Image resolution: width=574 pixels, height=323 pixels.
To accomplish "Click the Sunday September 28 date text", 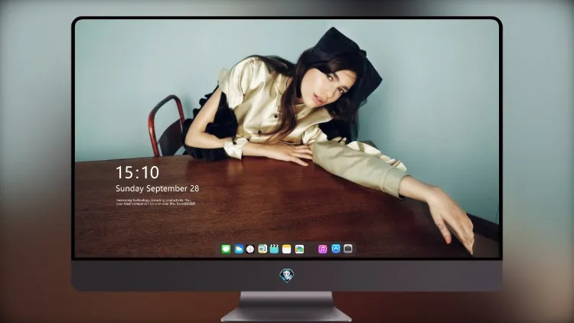I will (158, 188).
